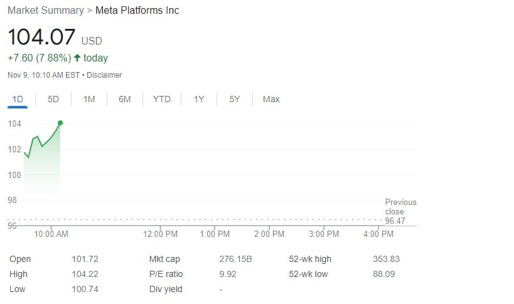The height and width of the screenshot is (304, 514).
Task: Click the Div yield label
Action: click(x=166, y=290)
